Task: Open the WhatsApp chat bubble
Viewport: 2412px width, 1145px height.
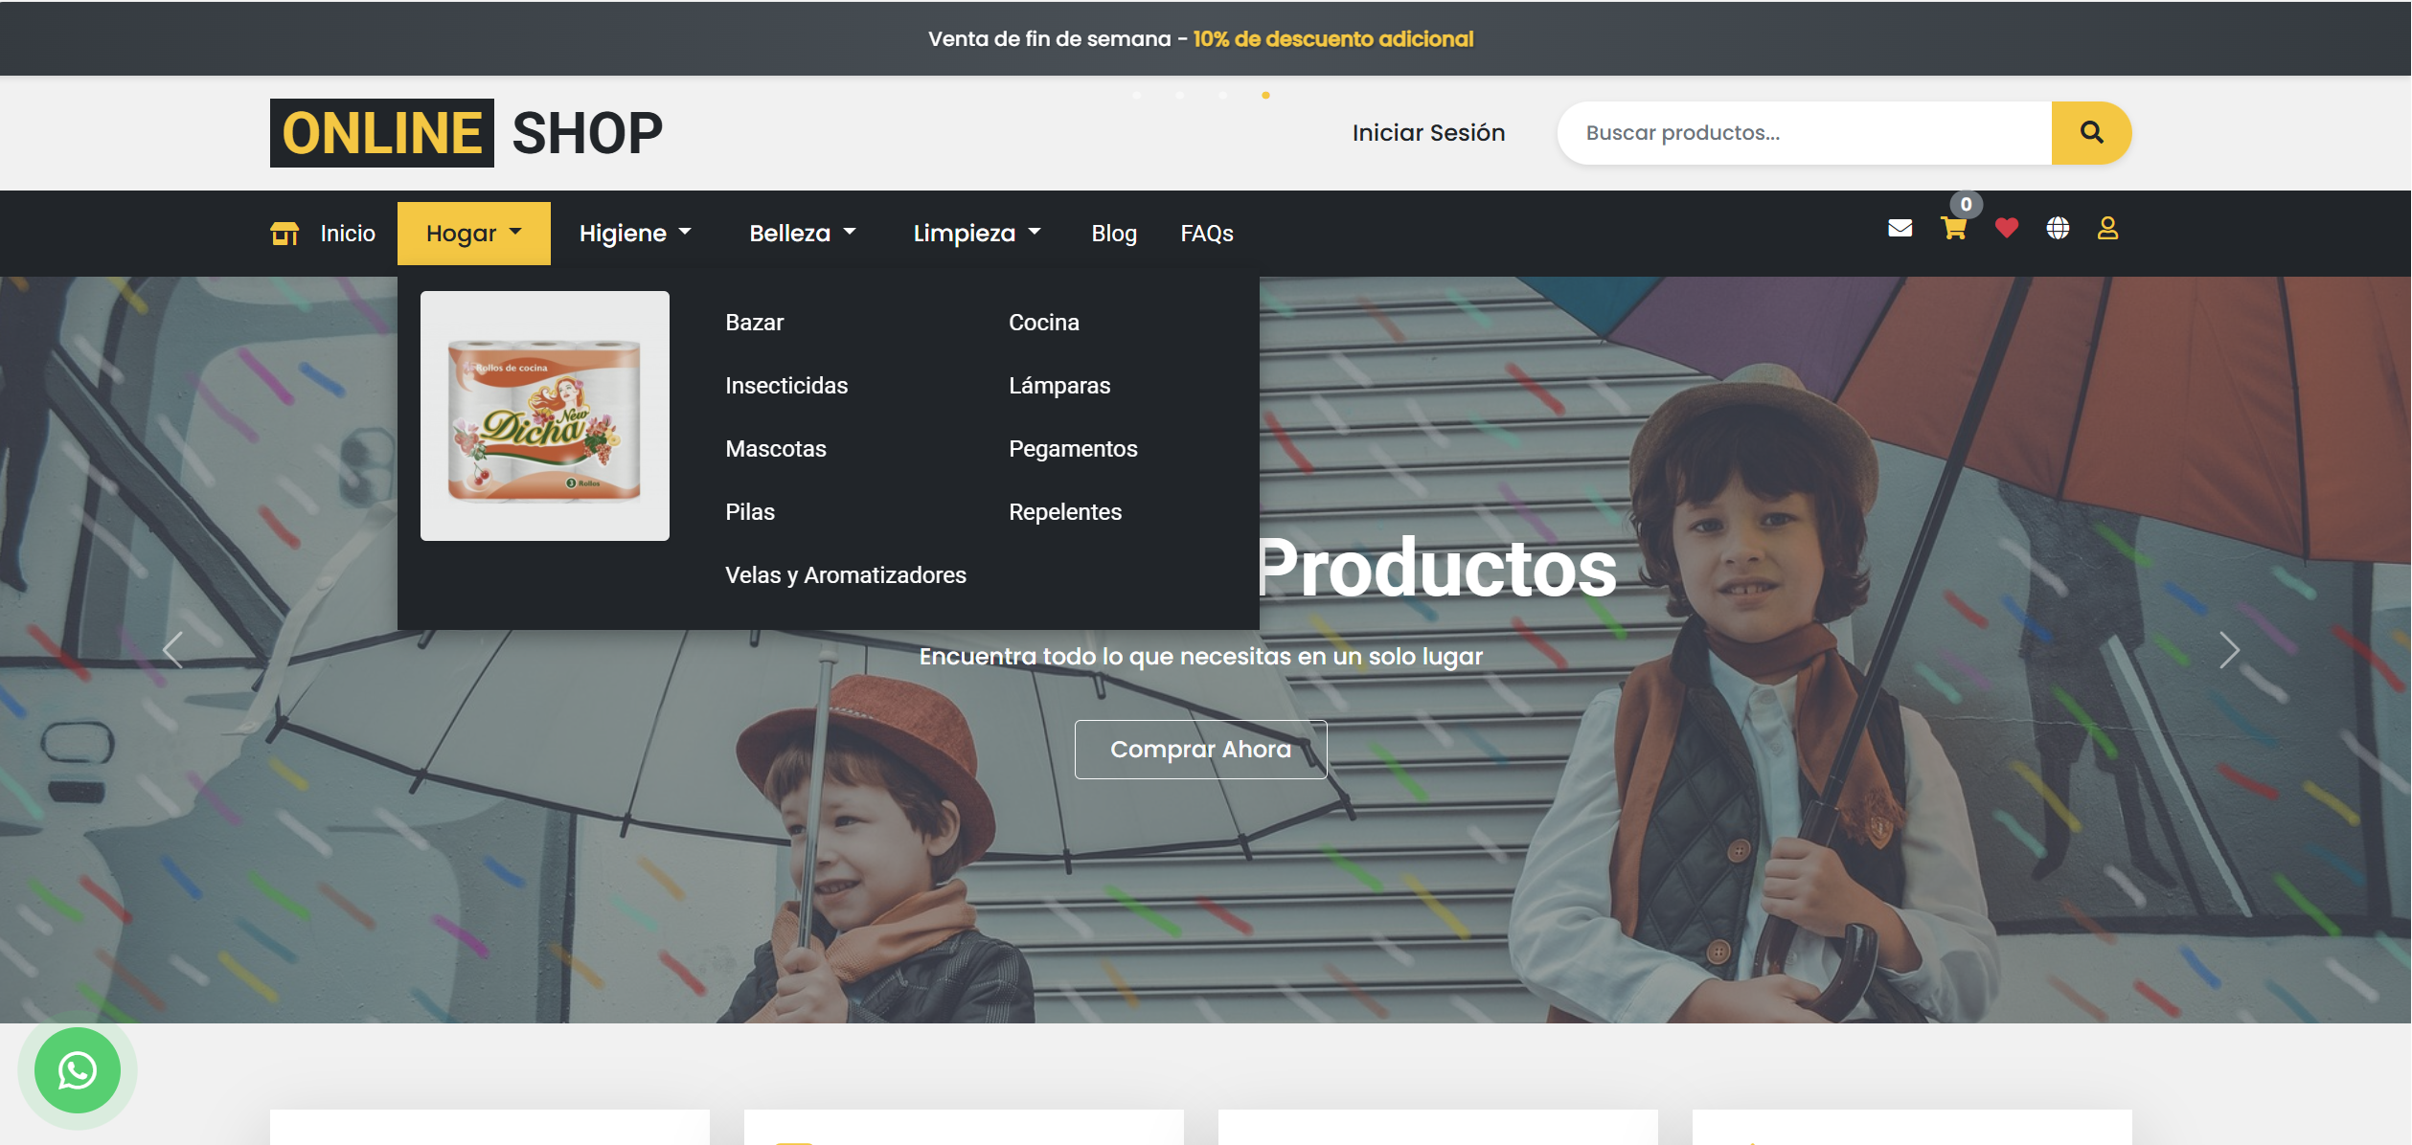Action: click(77, 1071)
